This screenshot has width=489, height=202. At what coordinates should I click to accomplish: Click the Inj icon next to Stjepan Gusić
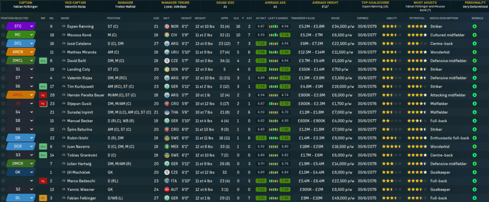43,103
